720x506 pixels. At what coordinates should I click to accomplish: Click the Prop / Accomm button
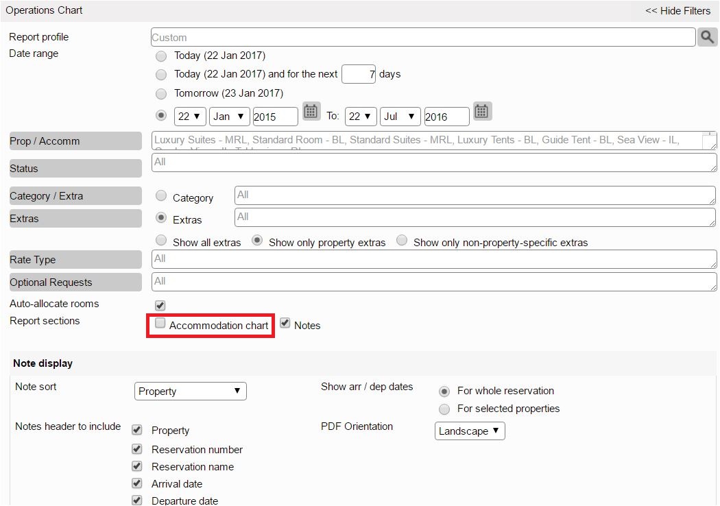point(75,141)
